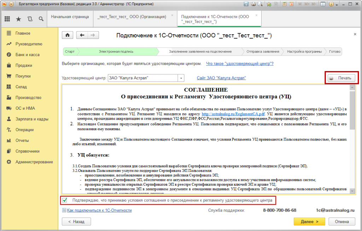
Task: Click the Отчеты bar chart icon
Action: click(x=9, y=140)
